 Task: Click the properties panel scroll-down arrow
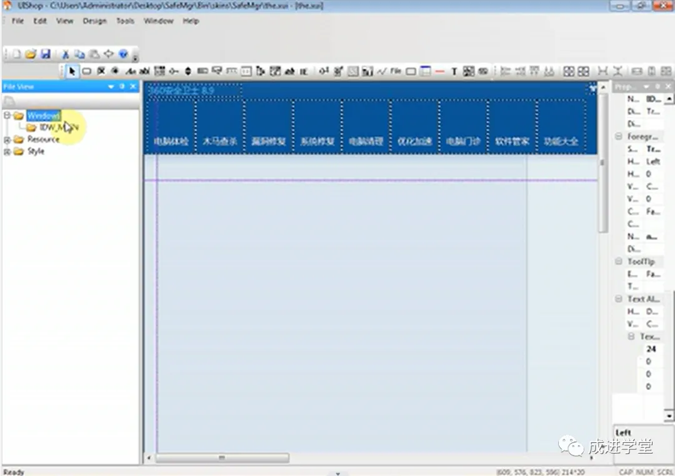click(669, 416)
